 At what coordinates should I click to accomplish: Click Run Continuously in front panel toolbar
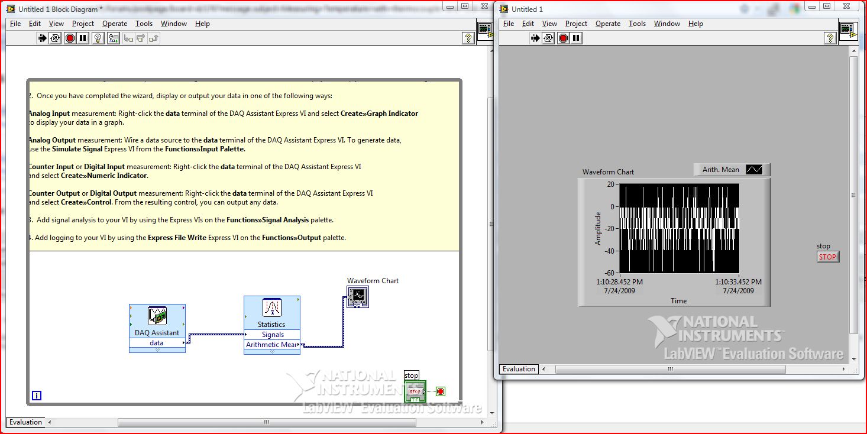coord(549,38)
